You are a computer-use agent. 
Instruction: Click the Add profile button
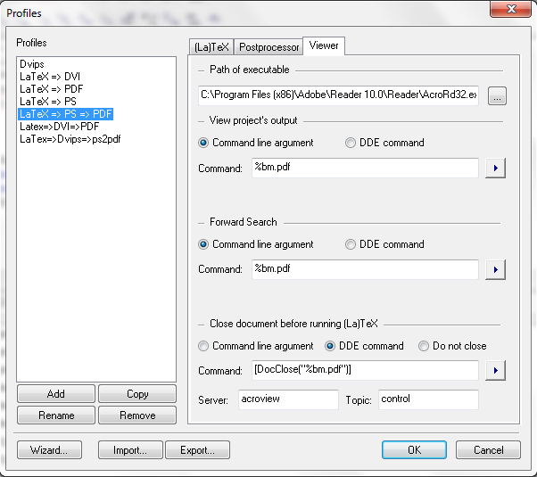pos(56,394)
